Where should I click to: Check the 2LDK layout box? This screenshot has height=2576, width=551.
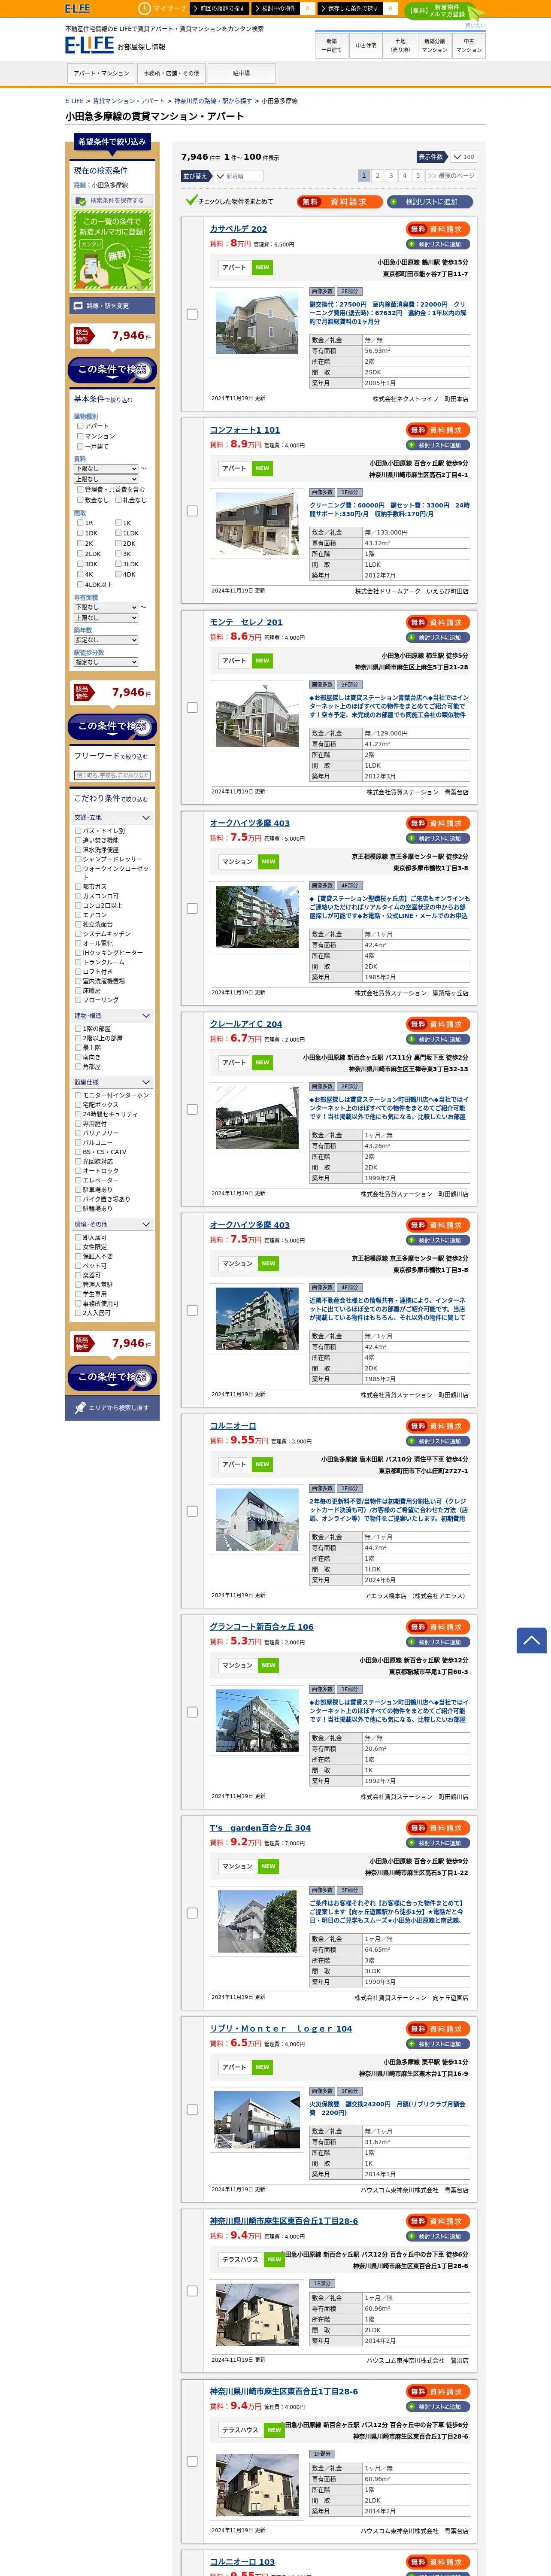tap(80, 554)
